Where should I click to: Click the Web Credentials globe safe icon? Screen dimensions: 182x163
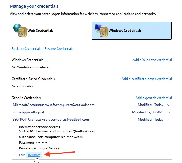pos(20,30)
